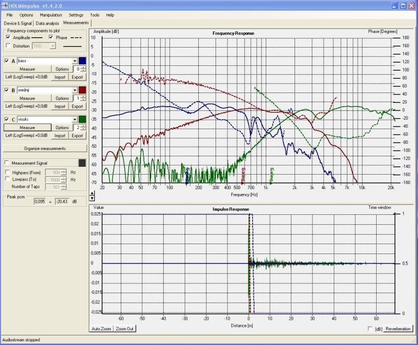The height and width of the screenshot is (345, 418).
Task: Enable the Distortion checkbox
Action: coord(8,46)
